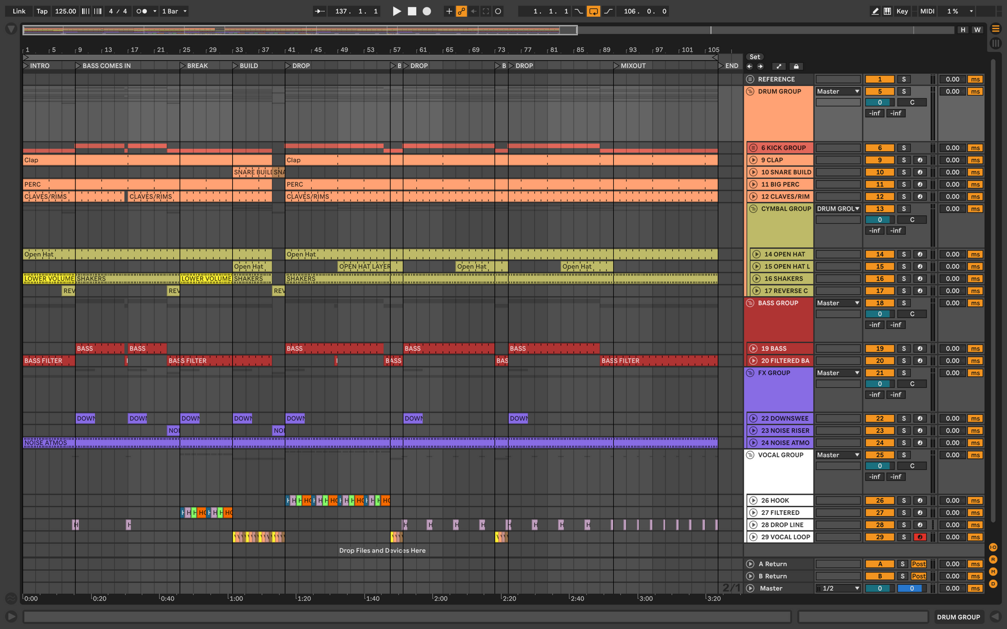The width and height of the screenshot is (1007, 629).
Task: Fold the FX GROUP track
Action: click(750, 373)
